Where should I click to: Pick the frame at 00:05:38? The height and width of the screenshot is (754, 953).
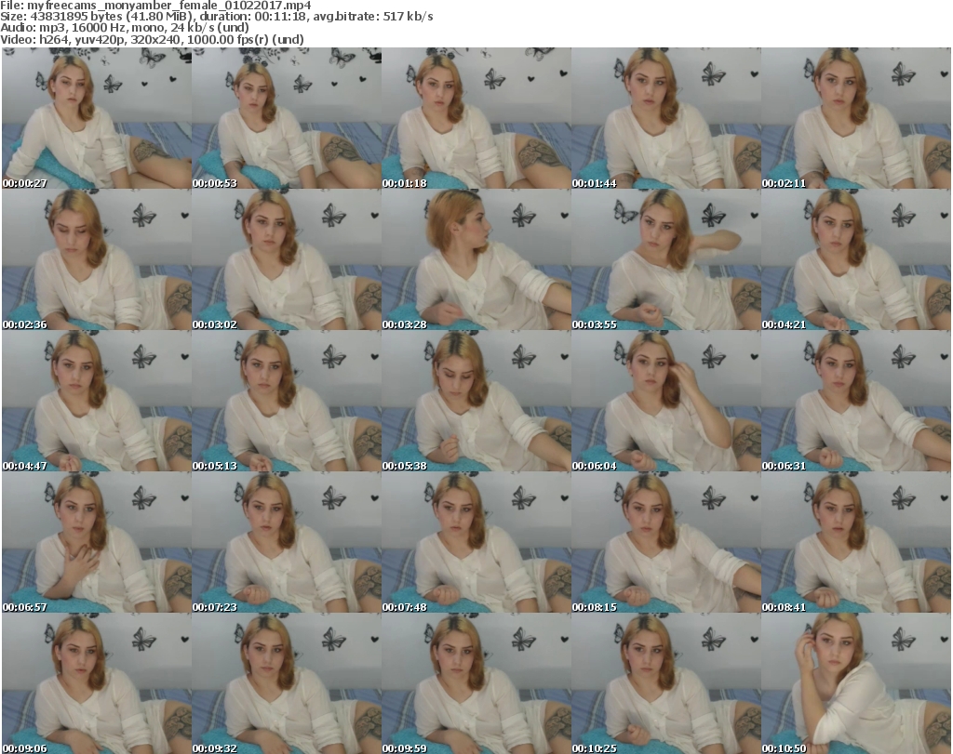[x=476, y=401]
